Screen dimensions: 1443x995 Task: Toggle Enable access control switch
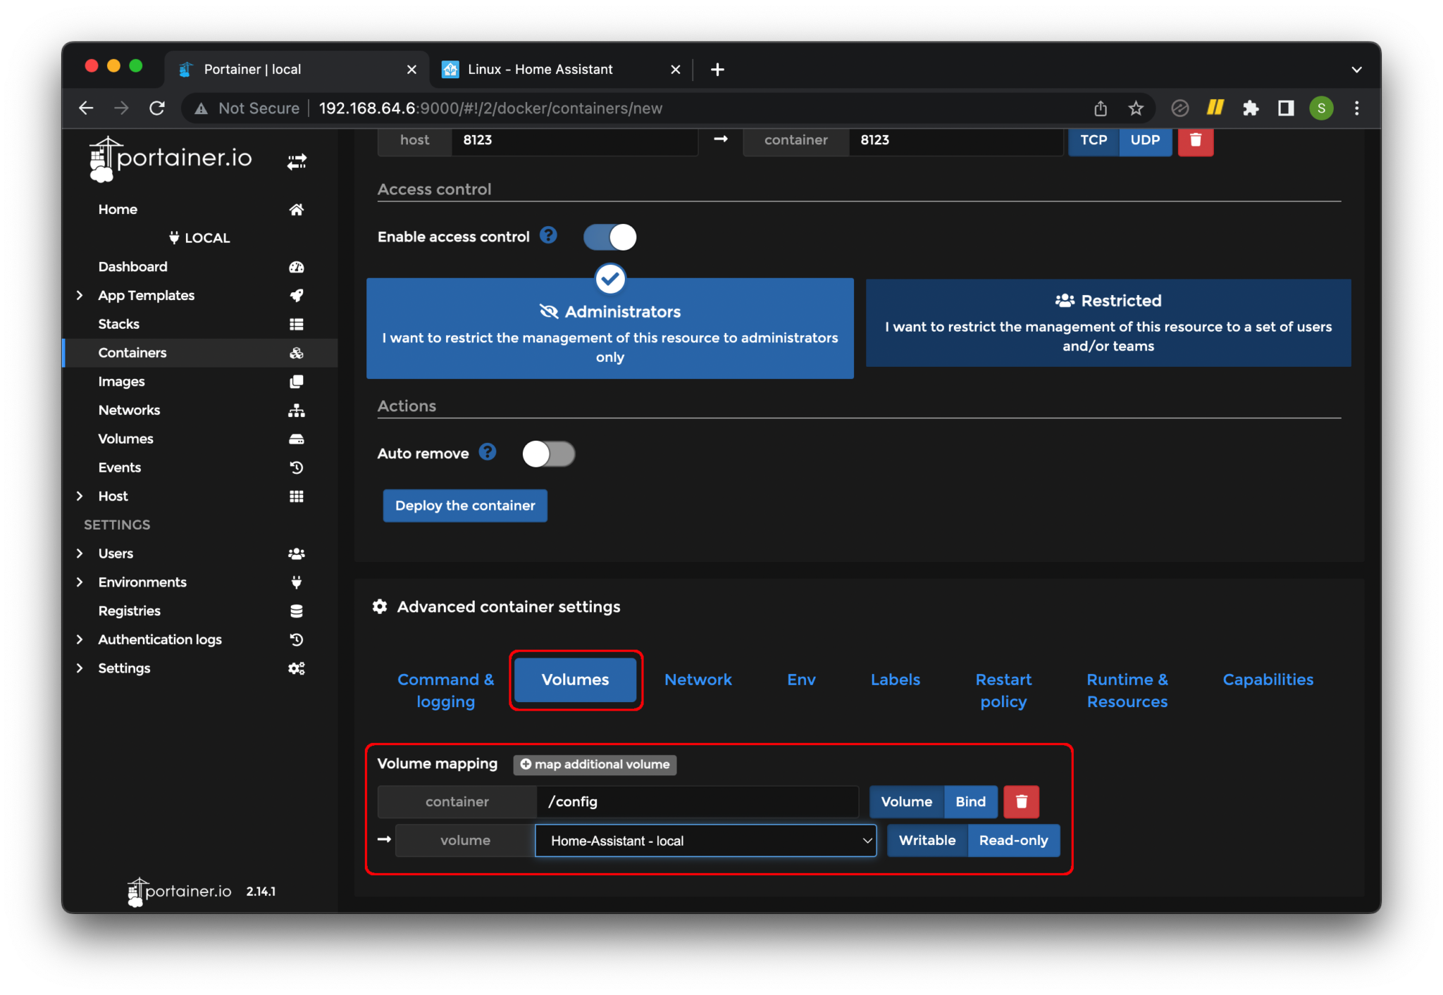609,237
